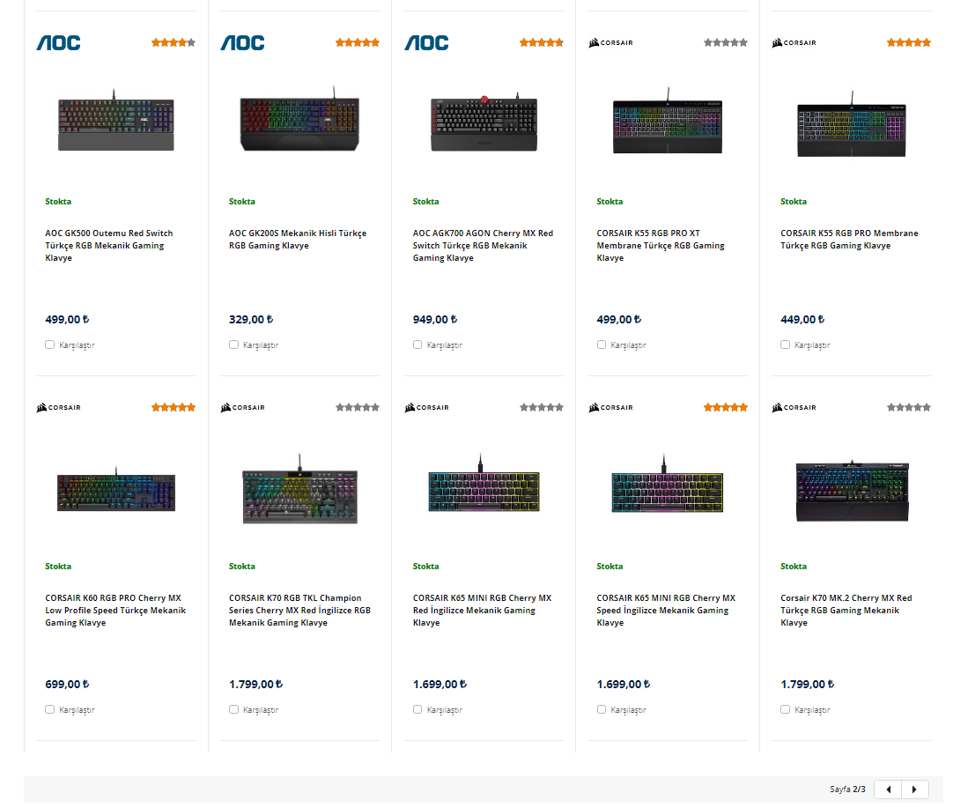Click star rating of K70 RGB TKL Champion

[x=358, y=407]
